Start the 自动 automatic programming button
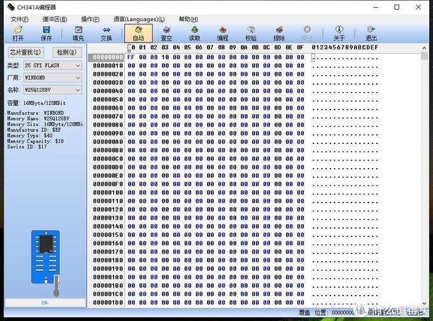The width and height of the screenshot is (433, 321). [x=138, y=33]
